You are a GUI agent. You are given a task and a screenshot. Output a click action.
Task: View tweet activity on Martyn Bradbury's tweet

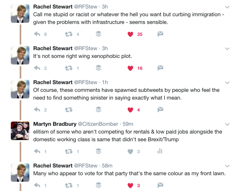(160, 151)
